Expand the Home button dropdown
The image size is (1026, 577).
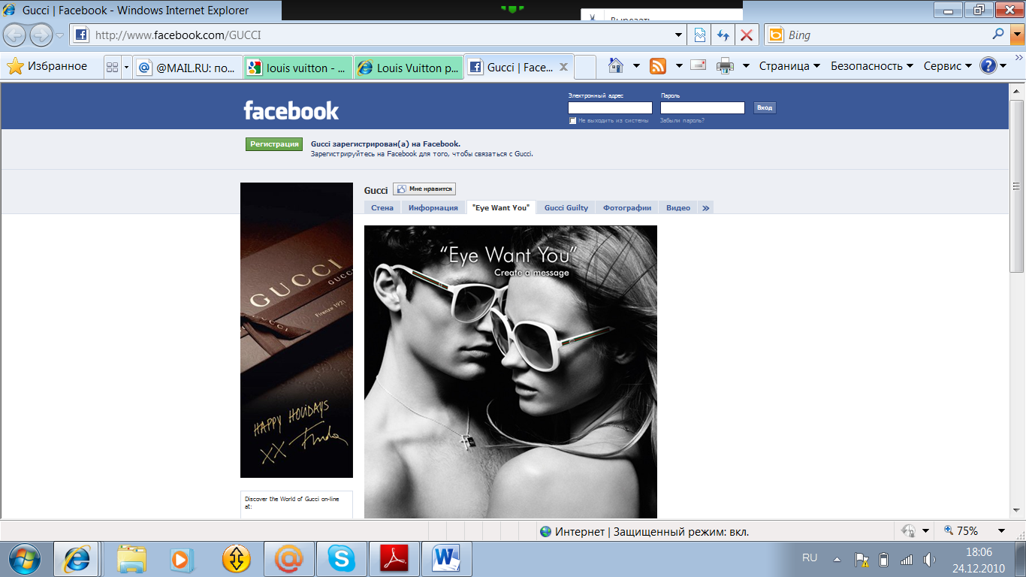[636, 66]
